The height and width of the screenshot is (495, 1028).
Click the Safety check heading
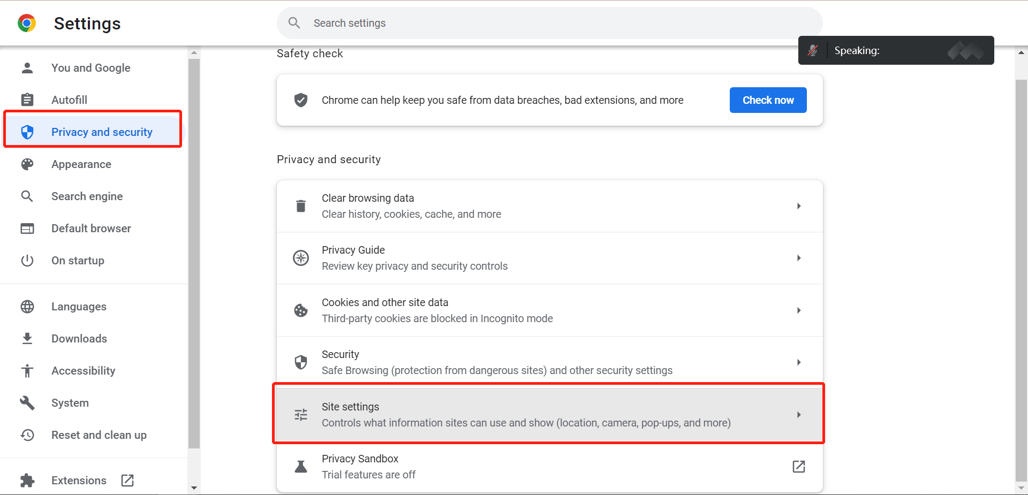pos(309,54)
